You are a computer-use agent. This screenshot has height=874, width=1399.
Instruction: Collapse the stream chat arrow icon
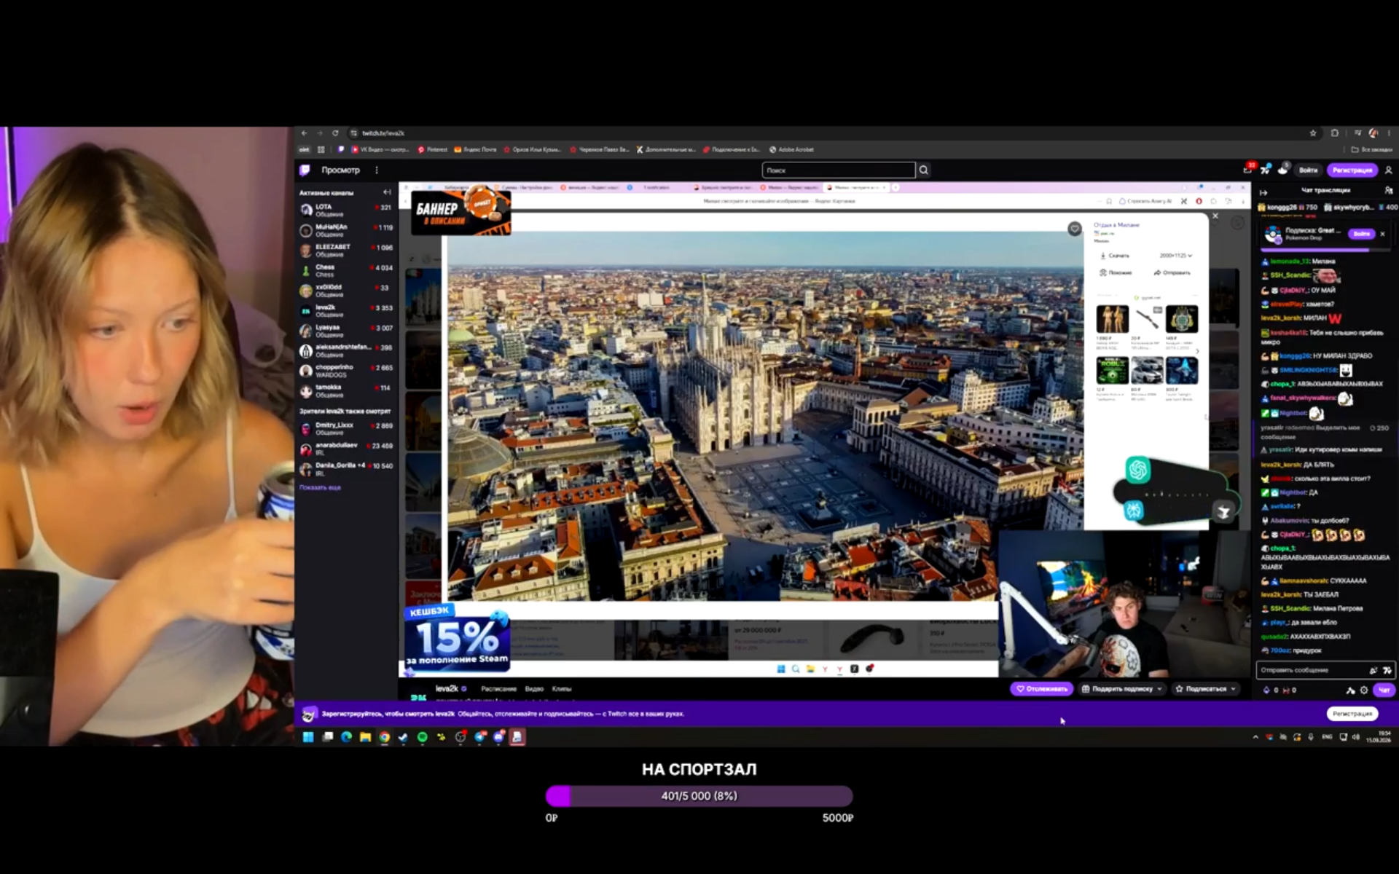[x=1263, y=192]
